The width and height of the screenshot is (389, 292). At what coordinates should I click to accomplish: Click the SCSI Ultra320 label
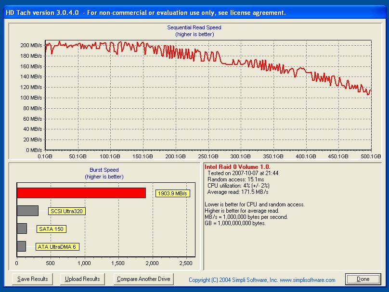67,211
